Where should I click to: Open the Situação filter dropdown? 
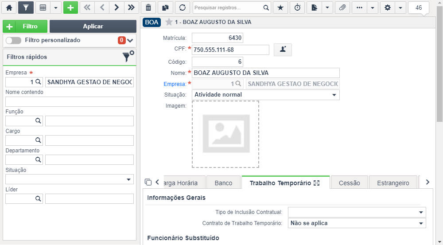(x=70, y=179)
